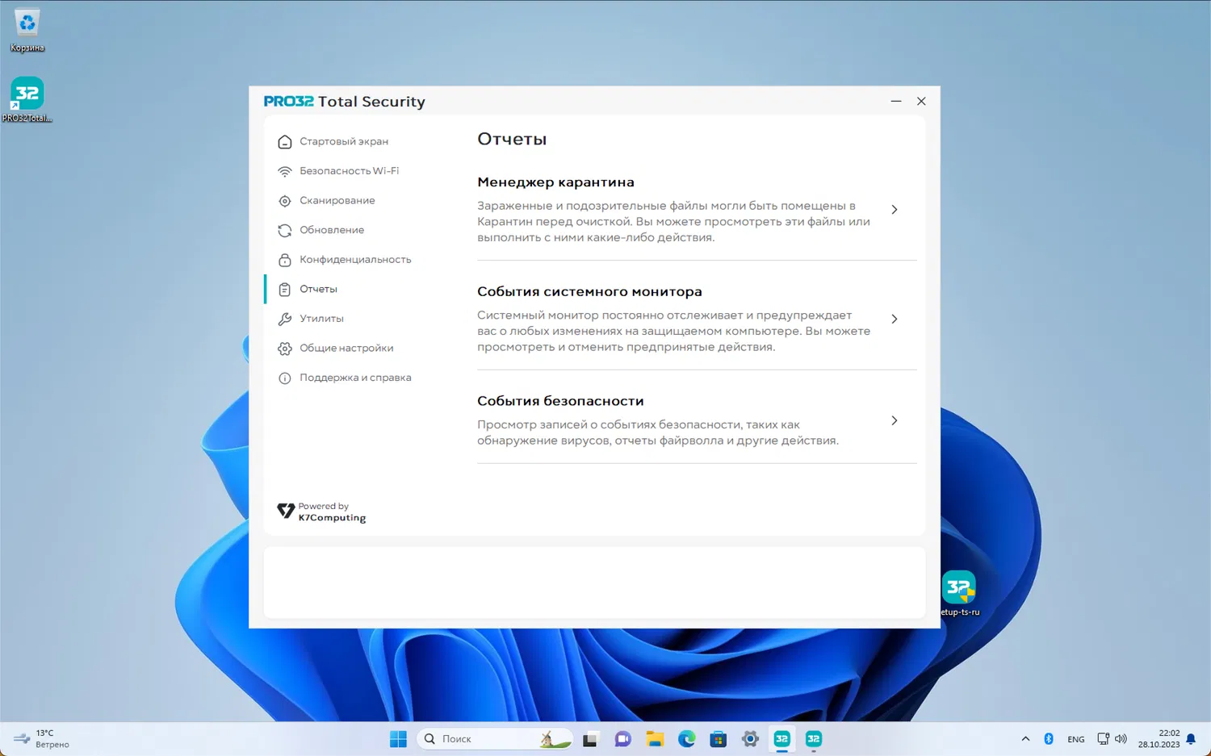This screenshot has width=1211, height=756.
Task: Click the Bluetooth tray icon
Action: pos(1049,739)
